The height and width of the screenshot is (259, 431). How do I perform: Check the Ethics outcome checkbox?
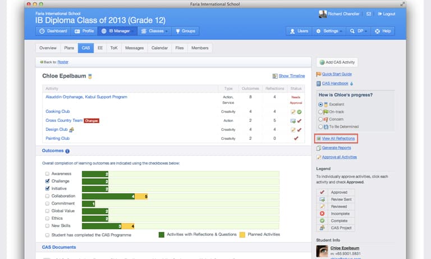tap(47, 218)
